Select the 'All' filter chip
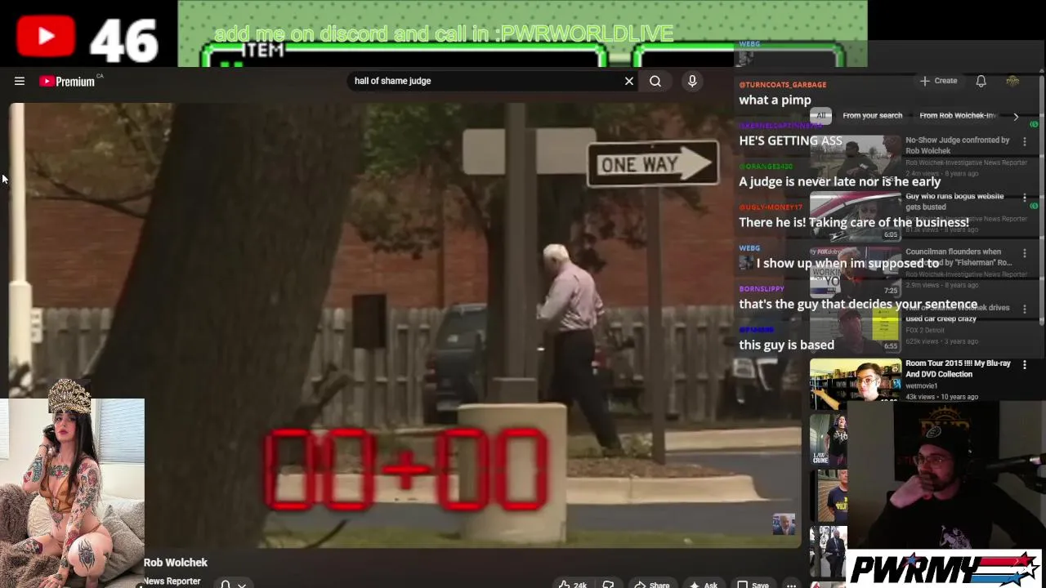Viewport: 1046px width, 588px height. point(821,115)
